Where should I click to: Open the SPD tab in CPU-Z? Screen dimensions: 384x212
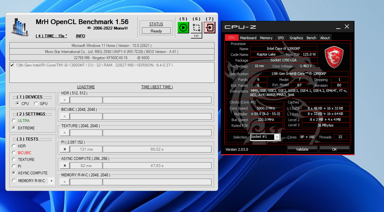coord(281,38)
